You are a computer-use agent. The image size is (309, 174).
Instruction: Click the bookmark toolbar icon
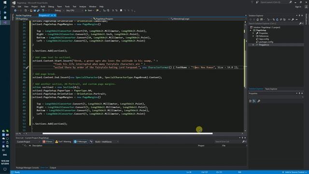[121, 11]
